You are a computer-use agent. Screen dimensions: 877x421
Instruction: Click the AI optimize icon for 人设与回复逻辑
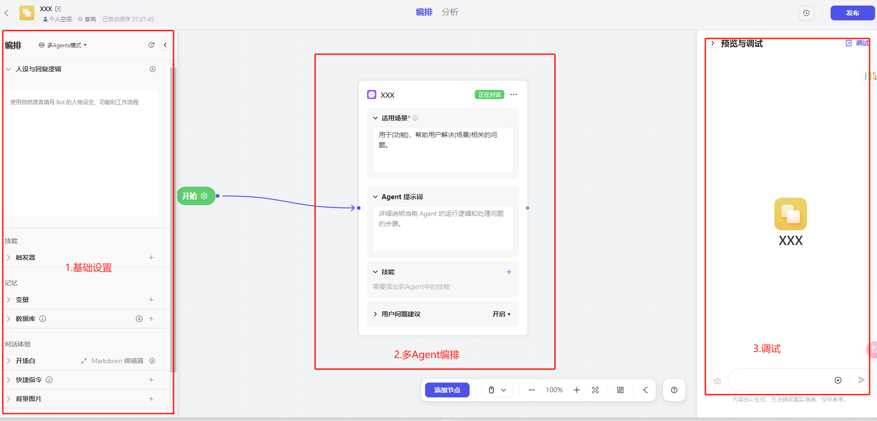click(x=153, y=69)
